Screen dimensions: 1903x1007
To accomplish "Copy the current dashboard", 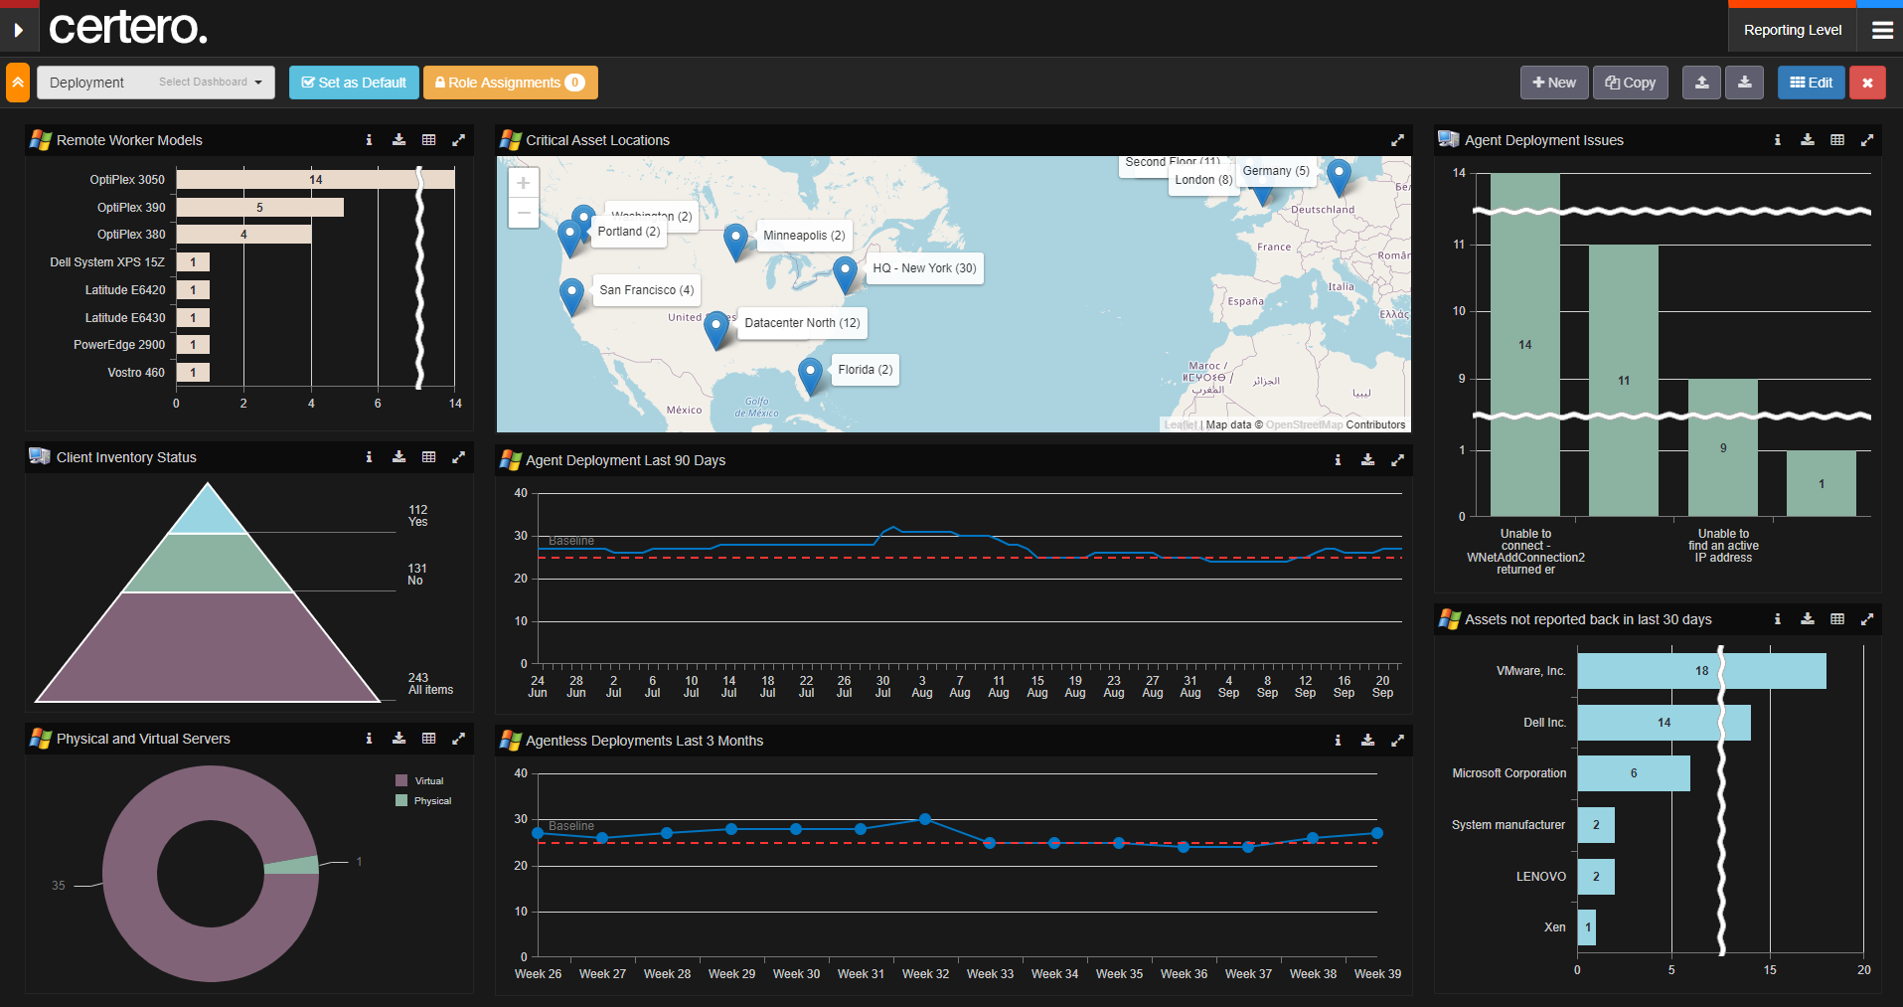I will [1630, 83].
